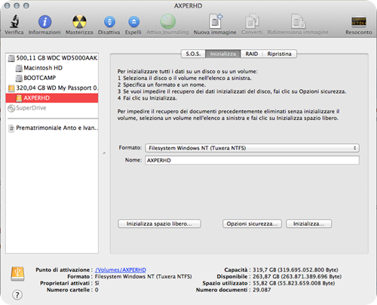Click the Espelli eject icon
377x305 pixels.
(133, 22)
